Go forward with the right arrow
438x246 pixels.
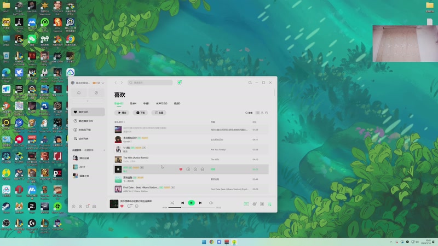tap(122, 83)
